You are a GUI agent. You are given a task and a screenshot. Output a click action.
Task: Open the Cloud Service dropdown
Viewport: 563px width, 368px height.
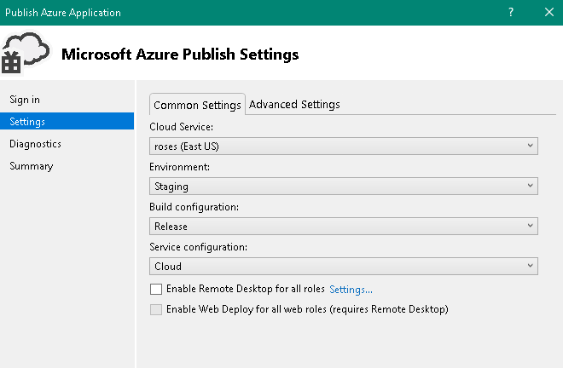point(344,146)
